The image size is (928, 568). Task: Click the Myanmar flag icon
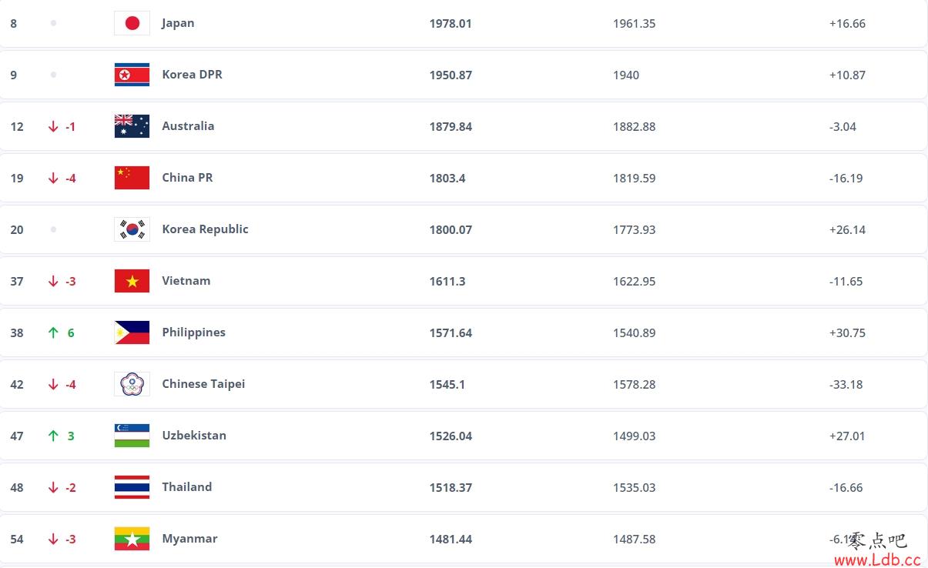[132, 539]
